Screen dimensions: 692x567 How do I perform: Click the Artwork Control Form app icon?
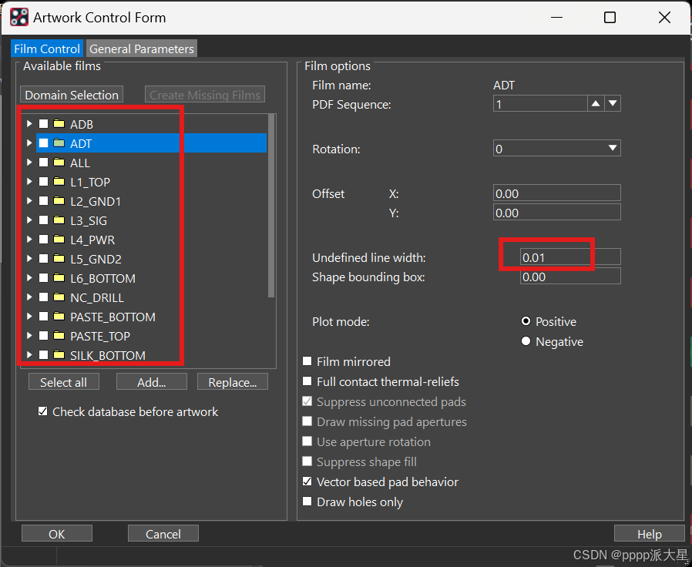(19, 18)
